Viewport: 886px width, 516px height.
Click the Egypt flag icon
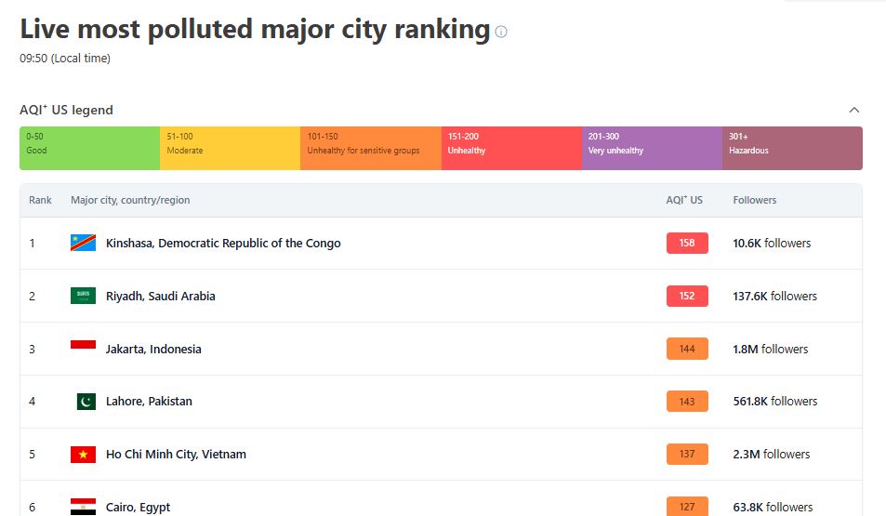click(83, 507)
